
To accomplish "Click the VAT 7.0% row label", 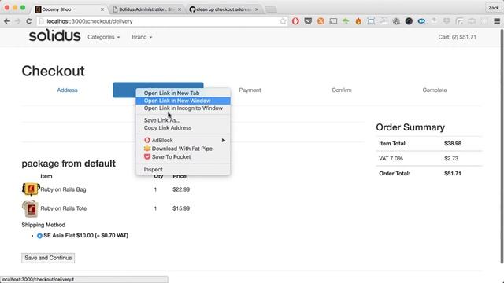I will pyautogui.click(x=391, y=159).
